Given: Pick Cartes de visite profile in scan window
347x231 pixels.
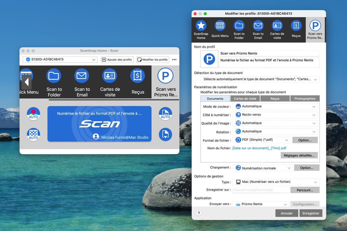Looking at the screenshot, I should pyautogui.click(x=110, y=76).
